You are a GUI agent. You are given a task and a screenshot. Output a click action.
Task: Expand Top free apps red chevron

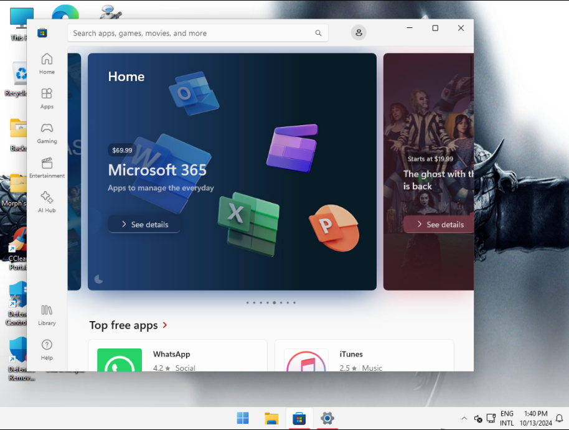tap(165, 325)
